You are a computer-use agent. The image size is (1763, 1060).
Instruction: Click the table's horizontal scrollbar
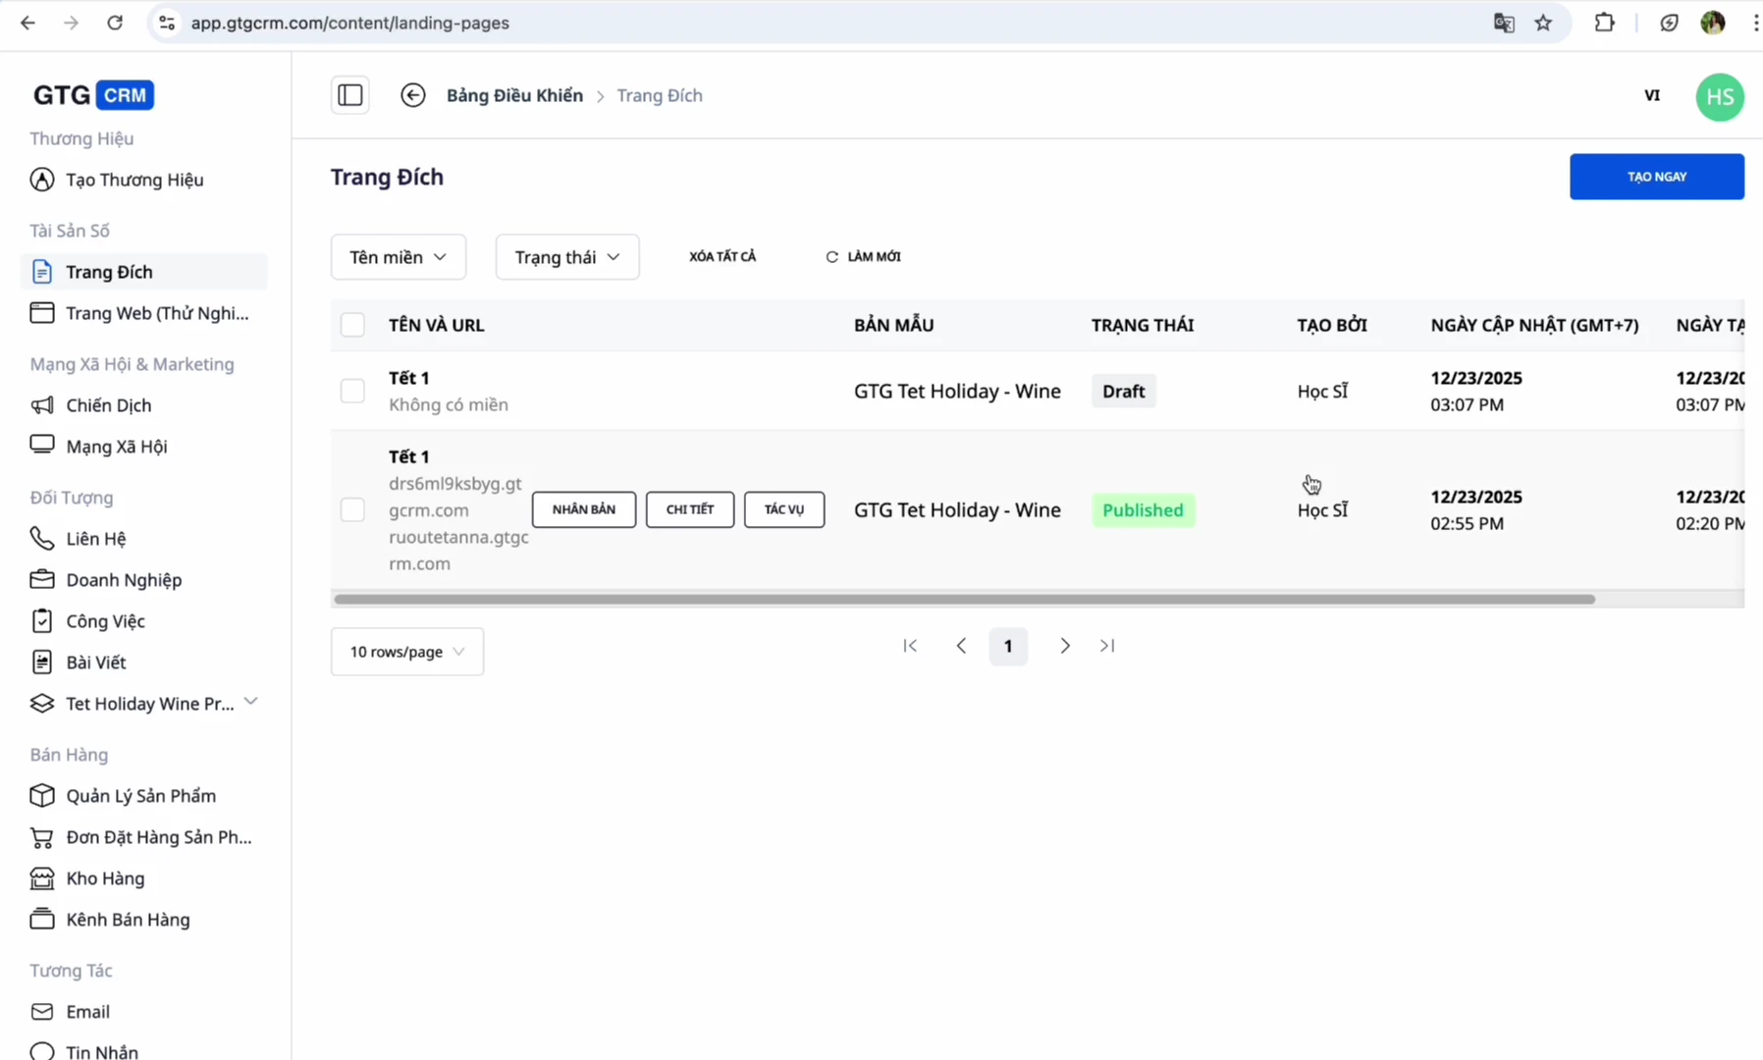(x=964, y=599)
